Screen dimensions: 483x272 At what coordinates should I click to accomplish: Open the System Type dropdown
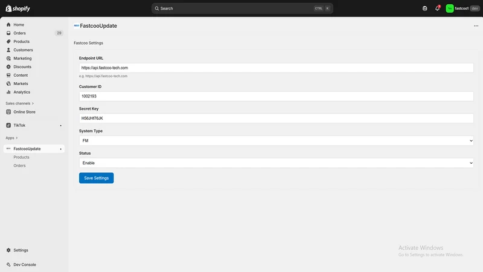(x=277, y=141)
